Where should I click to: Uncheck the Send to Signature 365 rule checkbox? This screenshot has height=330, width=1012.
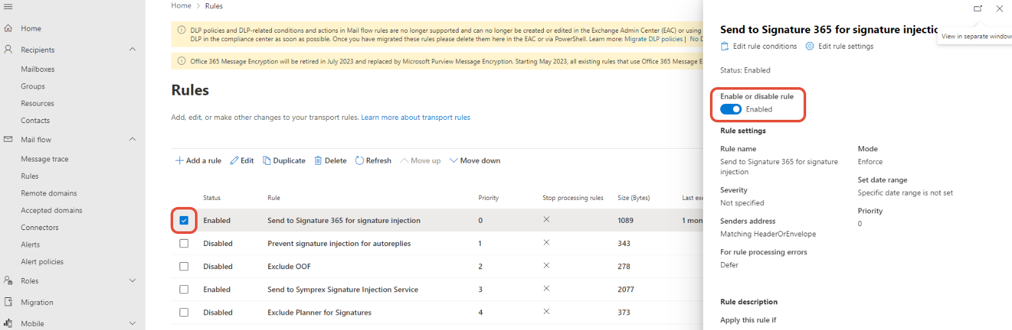184,220
